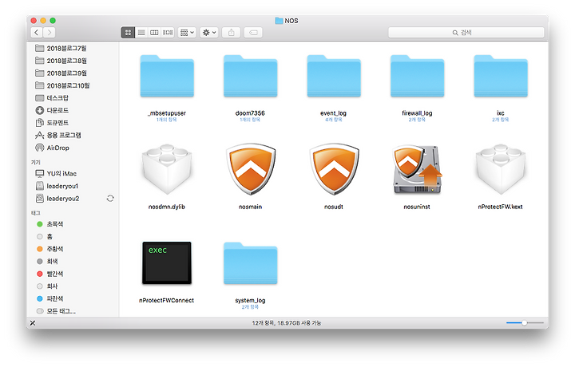Viewport: 575px width, 367px height.
Task: Click the sync icon next to leaderyou2
Action: pyautogui.click(x=110, y=199)
